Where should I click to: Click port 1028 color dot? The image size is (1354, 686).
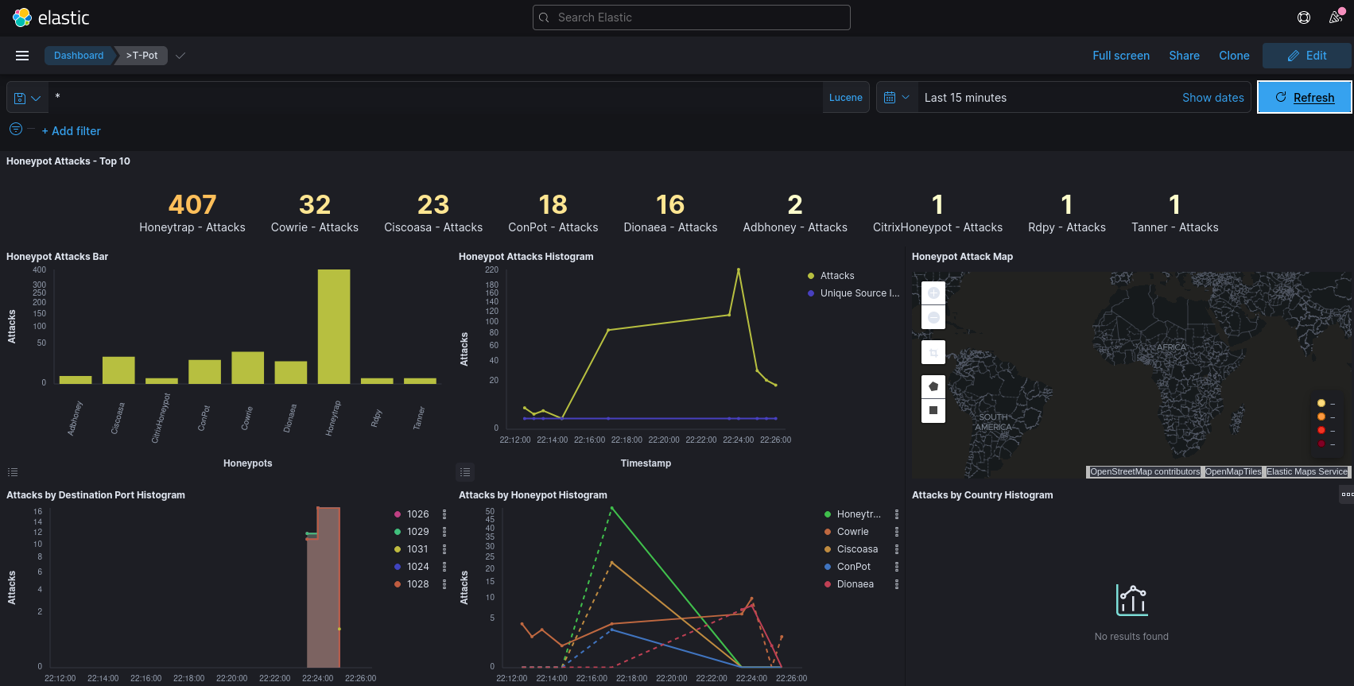(x=398, y=584)
